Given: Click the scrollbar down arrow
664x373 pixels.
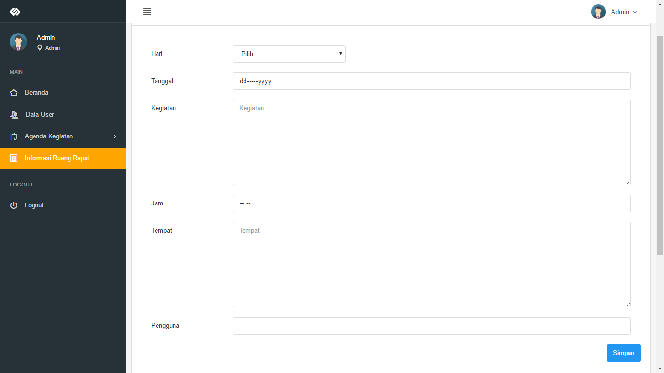Looking at the screenshot, I should click(660, 369).
